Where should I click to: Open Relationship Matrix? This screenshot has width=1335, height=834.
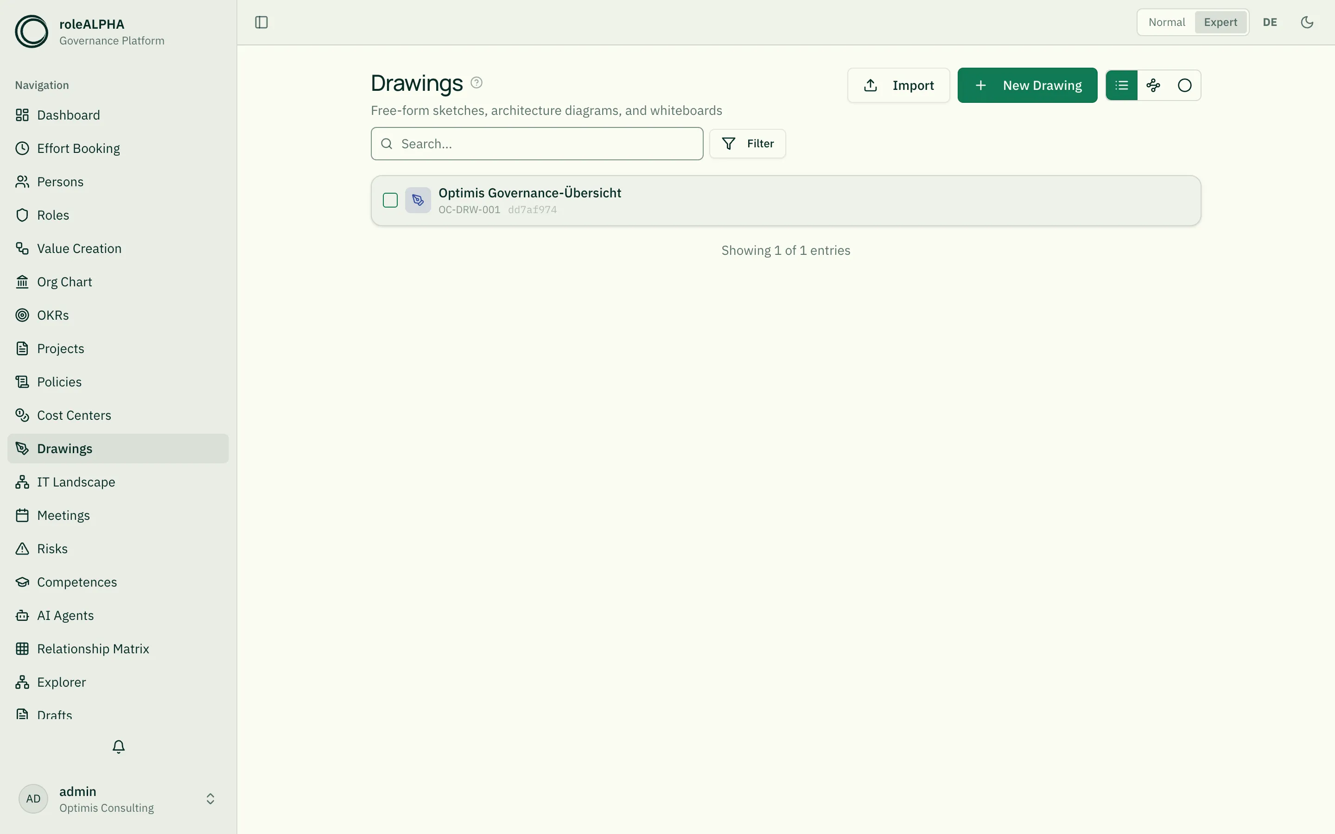(x=118, y=649)
